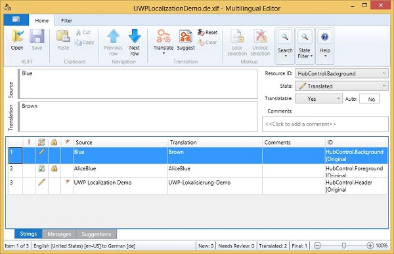Select HubControl.Header ID cell
Image resolution: width=394 pixels, height=254 pixels.
coord(357,186)
